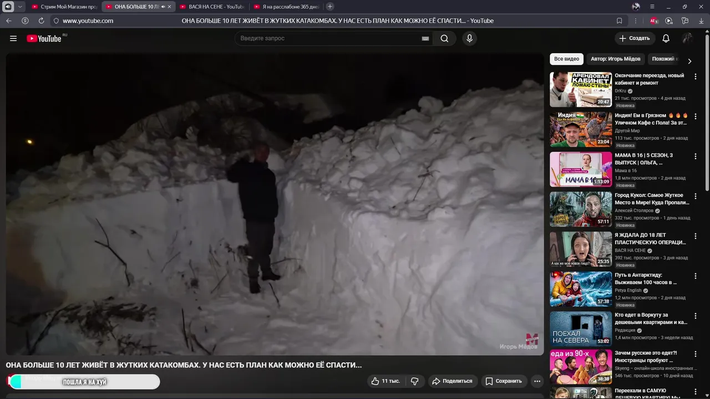Click the search magnifier button
This screenshot has height=399, width=710.
[x=444, y=38]
